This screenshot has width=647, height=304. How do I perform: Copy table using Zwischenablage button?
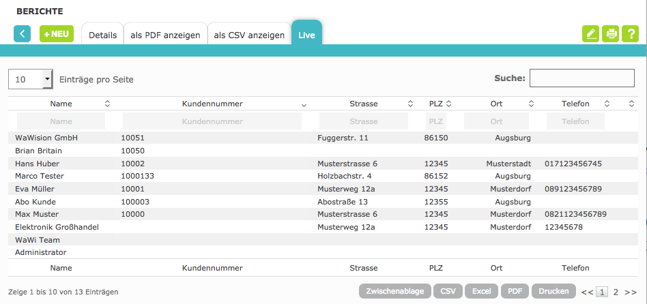coord(394,291)
